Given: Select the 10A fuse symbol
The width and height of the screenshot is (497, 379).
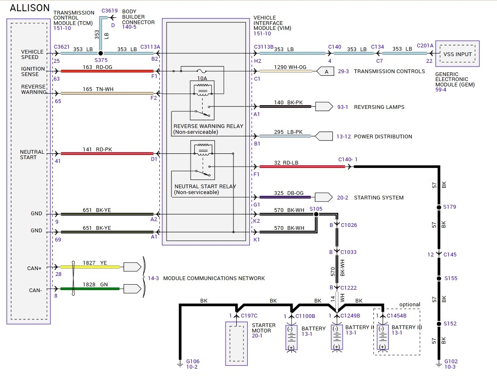Looking at the screenshot, I should point(202,71).
